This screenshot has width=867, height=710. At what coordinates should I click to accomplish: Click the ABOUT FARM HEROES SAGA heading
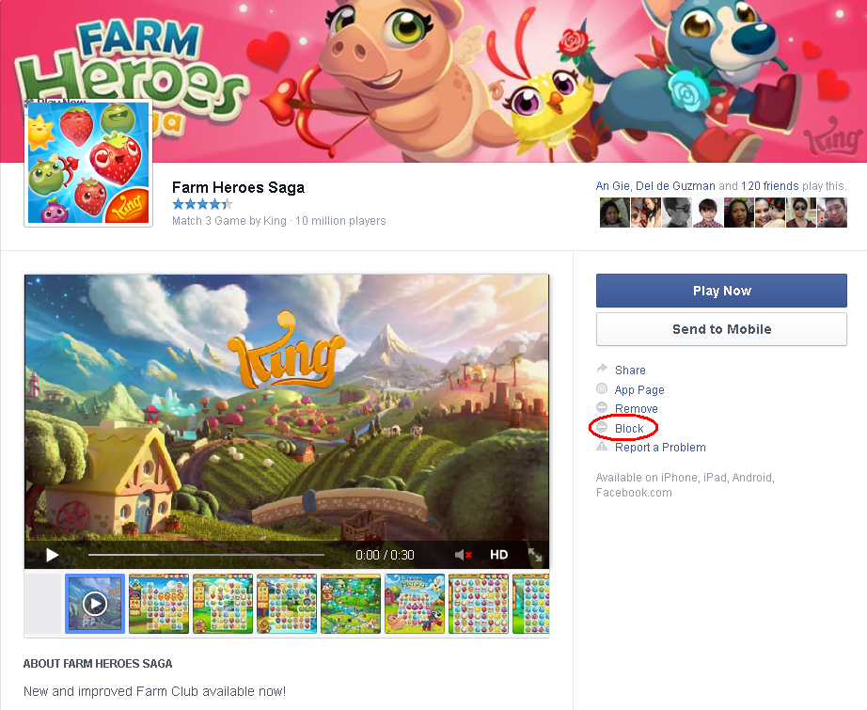98,664
